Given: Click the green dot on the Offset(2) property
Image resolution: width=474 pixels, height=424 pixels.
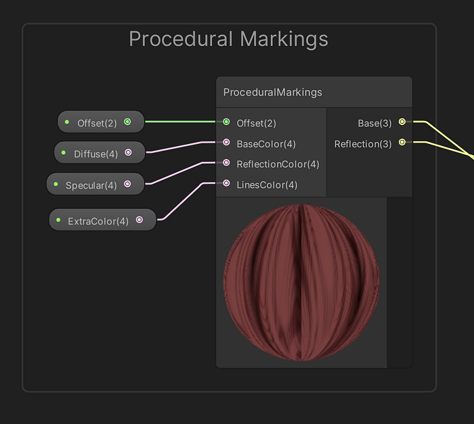Looking at the screenshot, I should tap(67, 122).
